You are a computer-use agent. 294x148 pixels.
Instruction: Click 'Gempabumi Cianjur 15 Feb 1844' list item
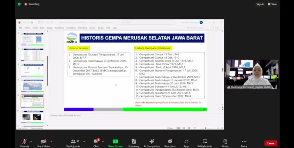click(157, 54)
